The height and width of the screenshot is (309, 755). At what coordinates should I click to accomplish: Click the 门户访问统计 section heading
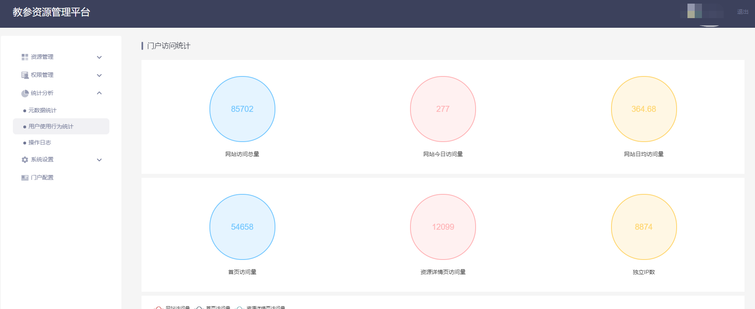tap(169, 46)
